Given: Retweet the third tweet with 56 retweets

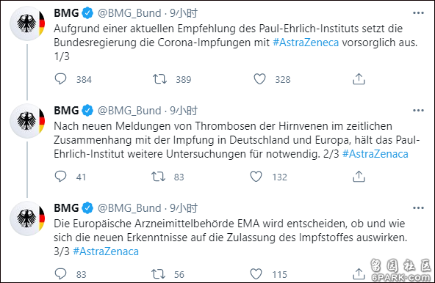Looking at the screenshot, I should click(x=158, y=274).
